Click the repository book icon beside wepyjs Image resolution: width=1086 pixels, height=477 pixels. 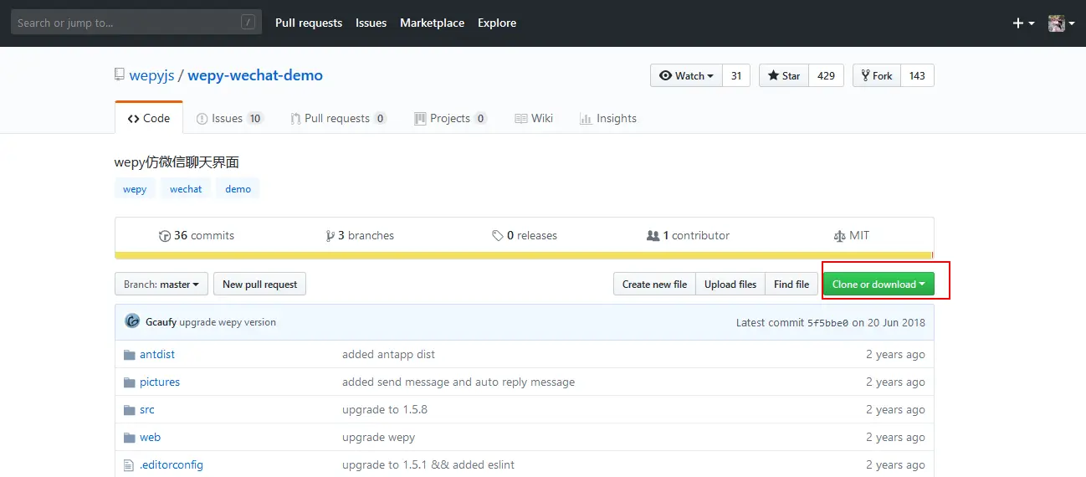click(120, 75)
